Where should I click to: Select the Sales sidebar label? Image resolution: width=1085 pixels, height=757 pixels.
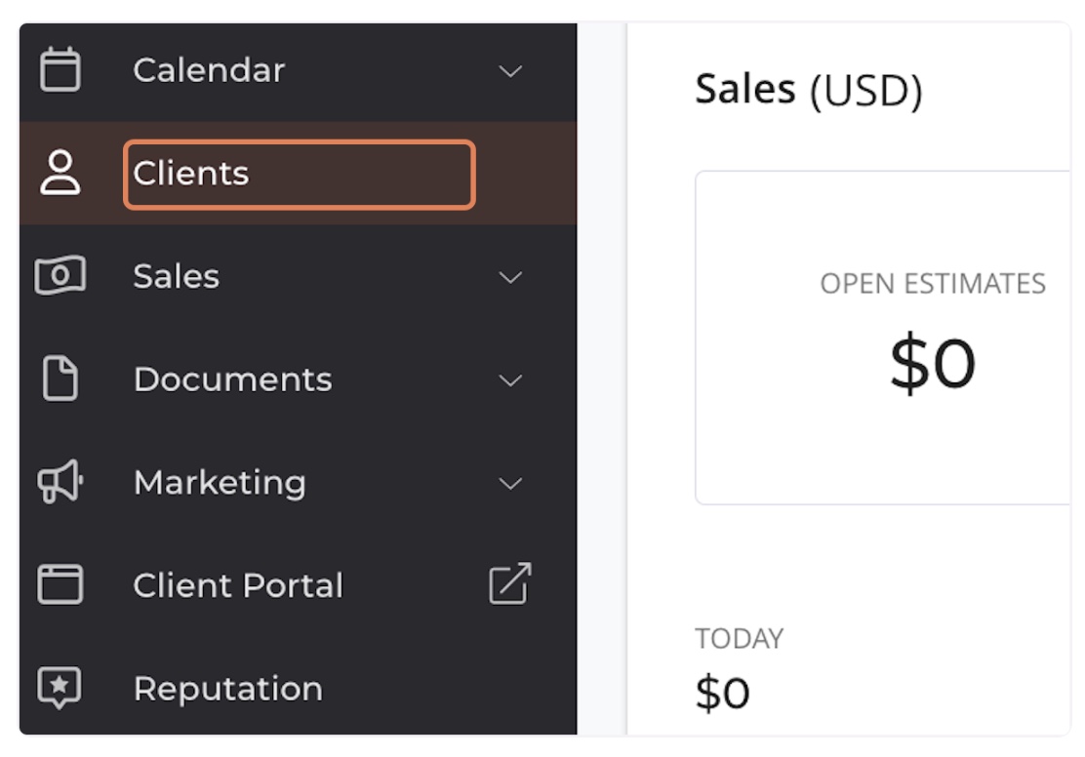[x=177, y=276]
